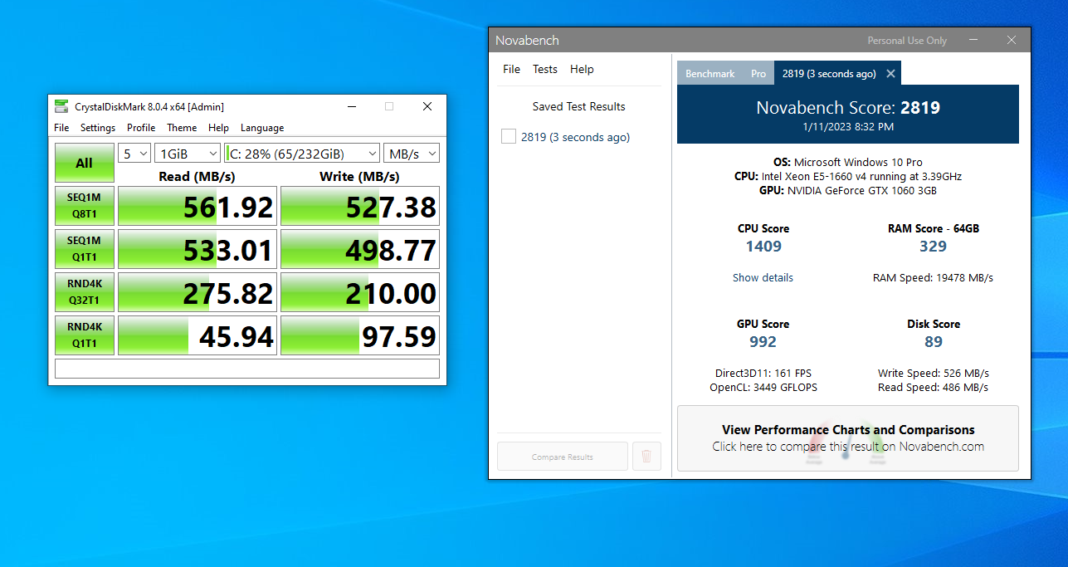Viewport: 1068px width, 567px height.
Task: Click the 45.94 random read result
Action: [198, 335]
